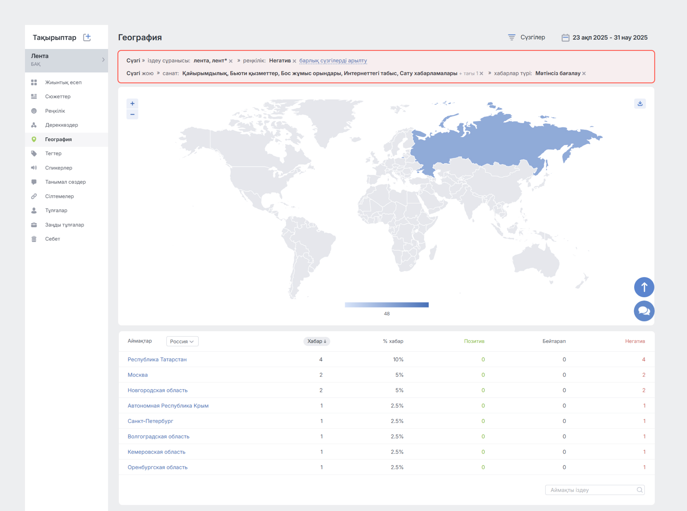Click the scroll to top arrow button
The width and height of the screenshot is (687, 511).
tap(644, 287)
